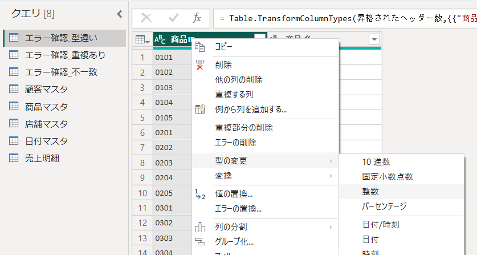The image size is (477, 255).
Task: Click cell 0301 in row 11
Action: (173, 208)
